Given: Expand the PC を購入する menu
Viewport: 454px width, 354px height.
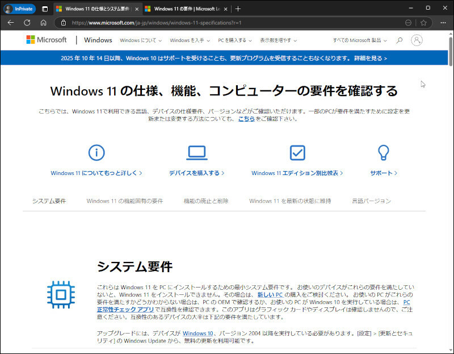Looking at the screenshot, I should coord(235,40).
